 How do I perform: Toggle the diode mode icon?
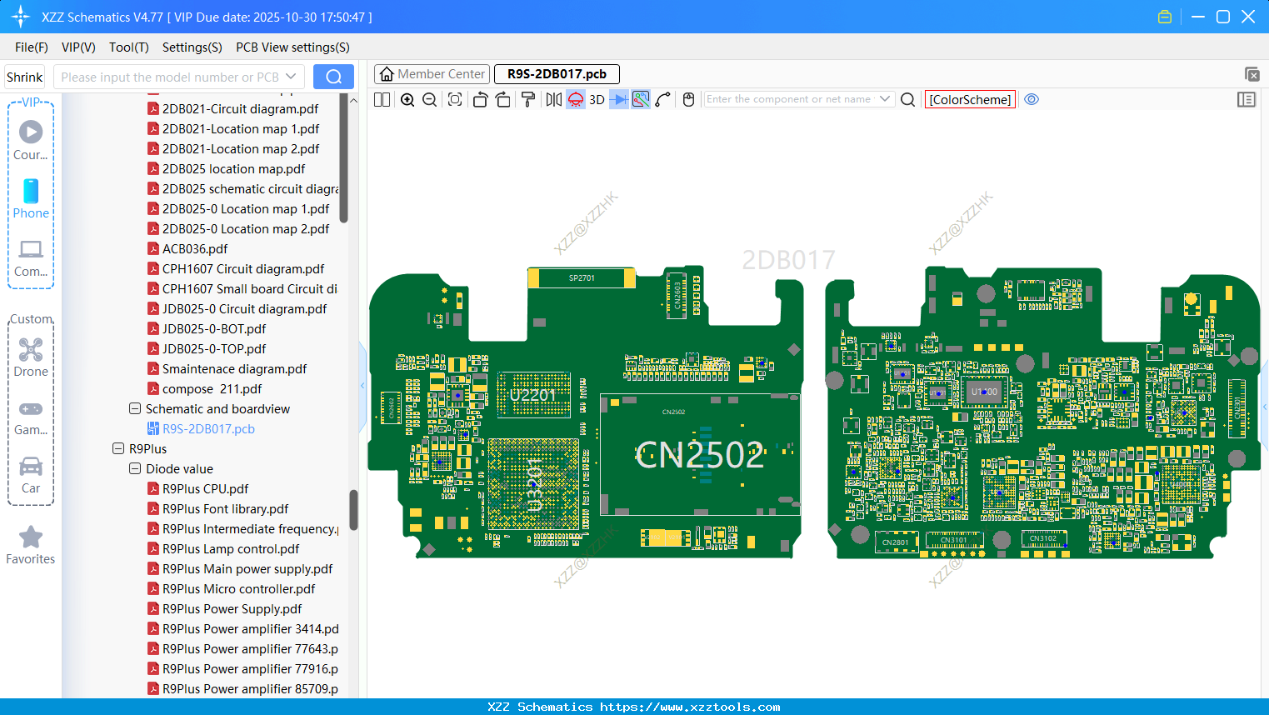[x=618, y=100]
